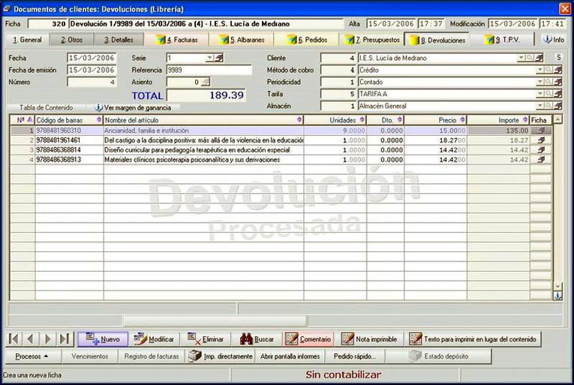Image resolution: width=574 pixels, height=385 pixels.
Task: Open the Ficha icon for row 1
Action: pyautogui.click(x=541, y=131)
